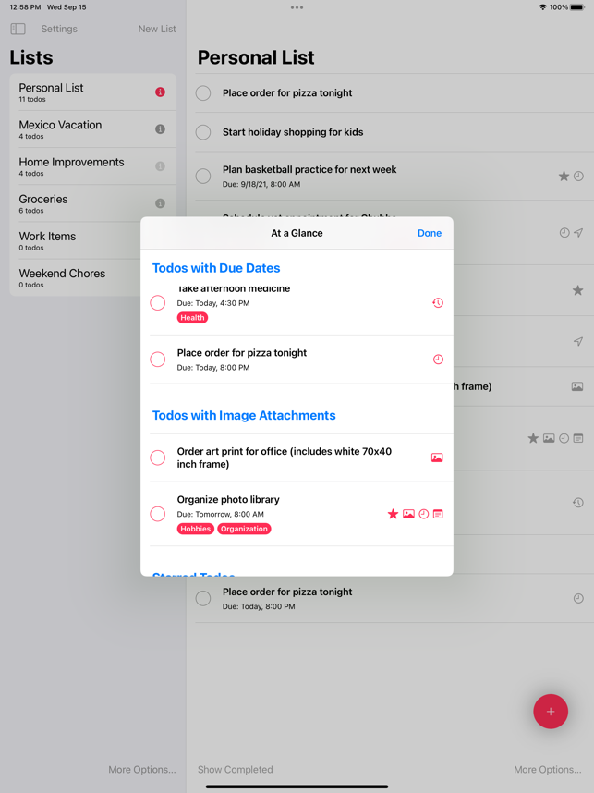Click the Organization tag
Screen dimensions: 594x793
pyautogui.click(x=244, y=529)
